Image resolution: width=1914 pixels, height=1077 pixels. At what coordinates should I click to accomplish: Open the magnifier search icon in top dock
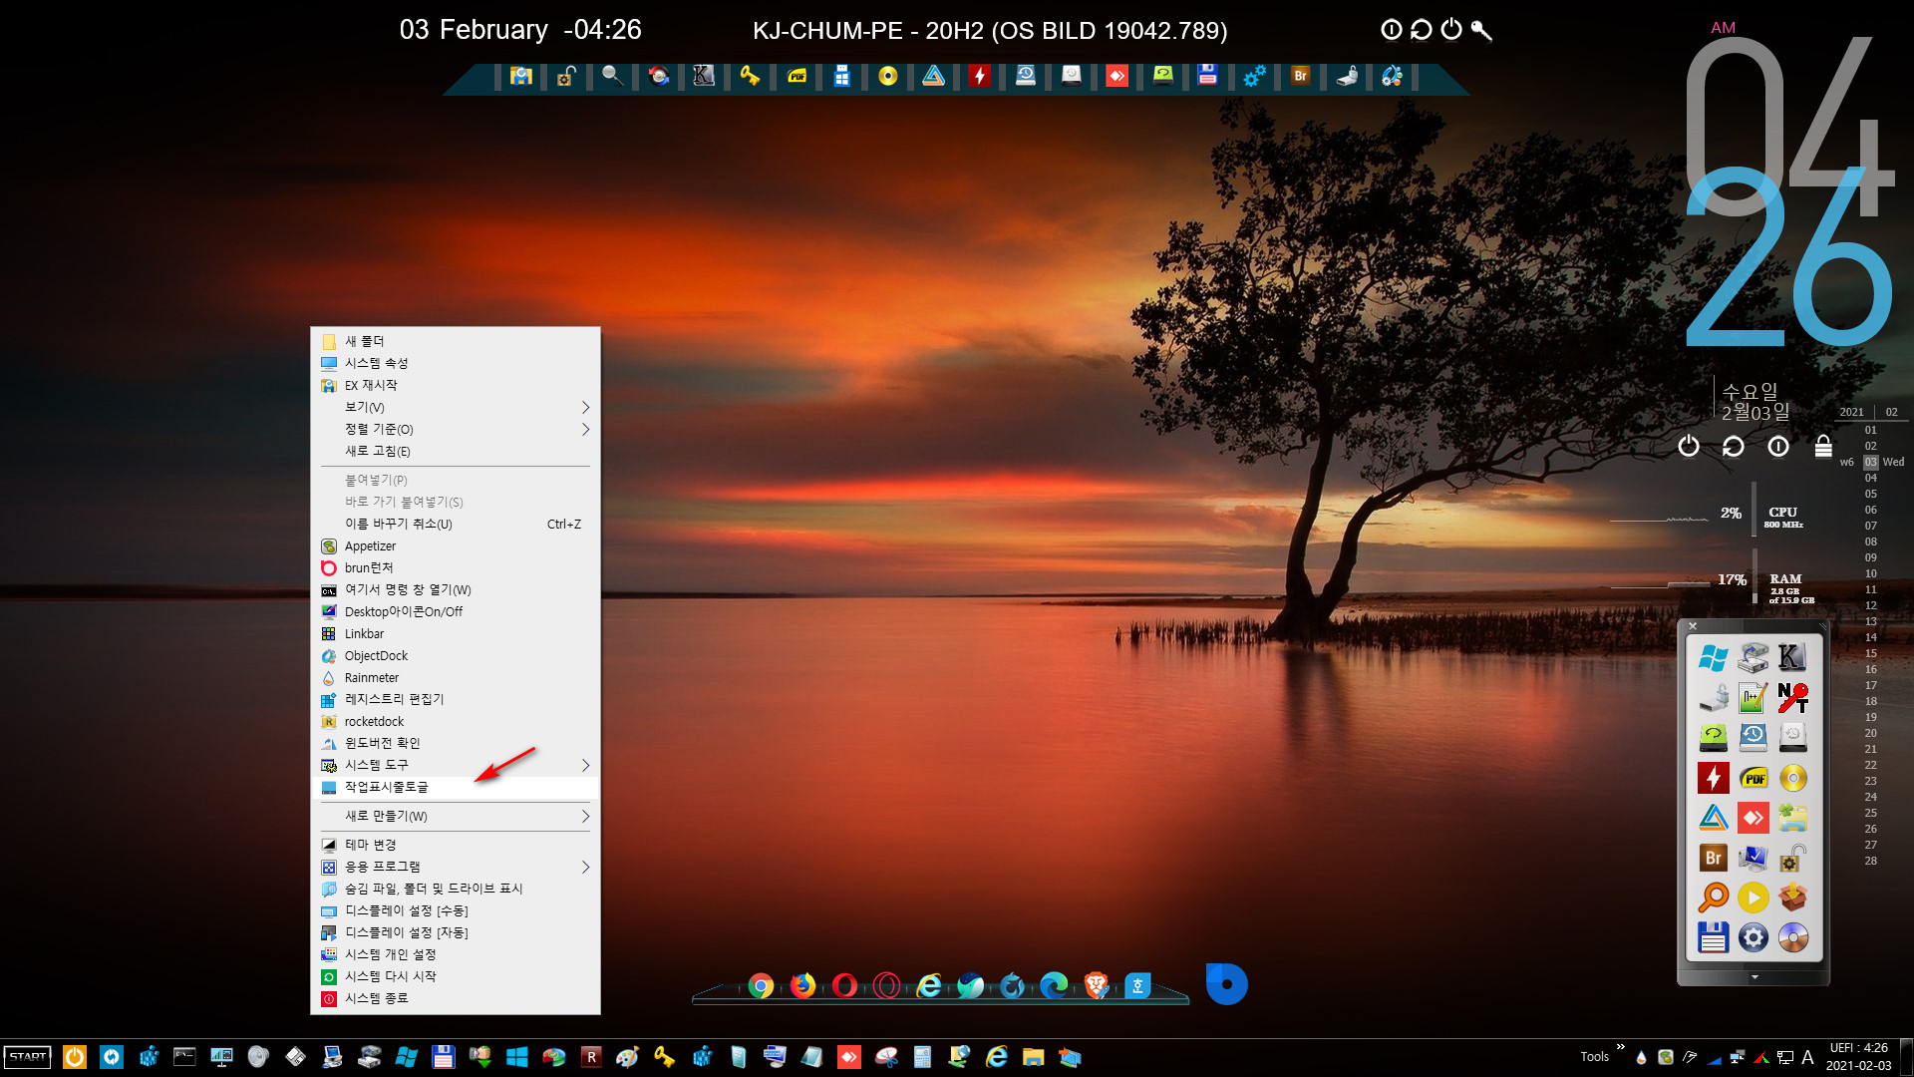(612, 76)
